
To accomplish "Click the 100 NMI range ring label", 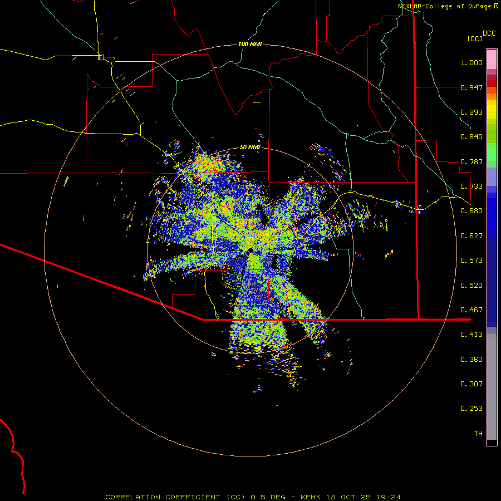I will (250, 44).
